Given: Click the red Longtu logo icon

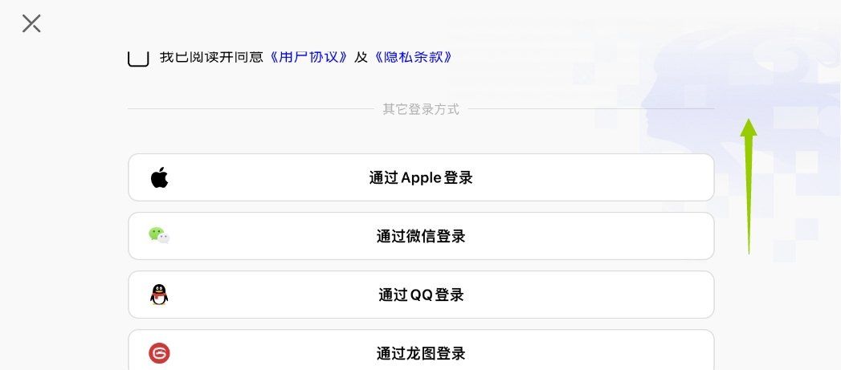Looking at the screenshot, I should [159, 353].
